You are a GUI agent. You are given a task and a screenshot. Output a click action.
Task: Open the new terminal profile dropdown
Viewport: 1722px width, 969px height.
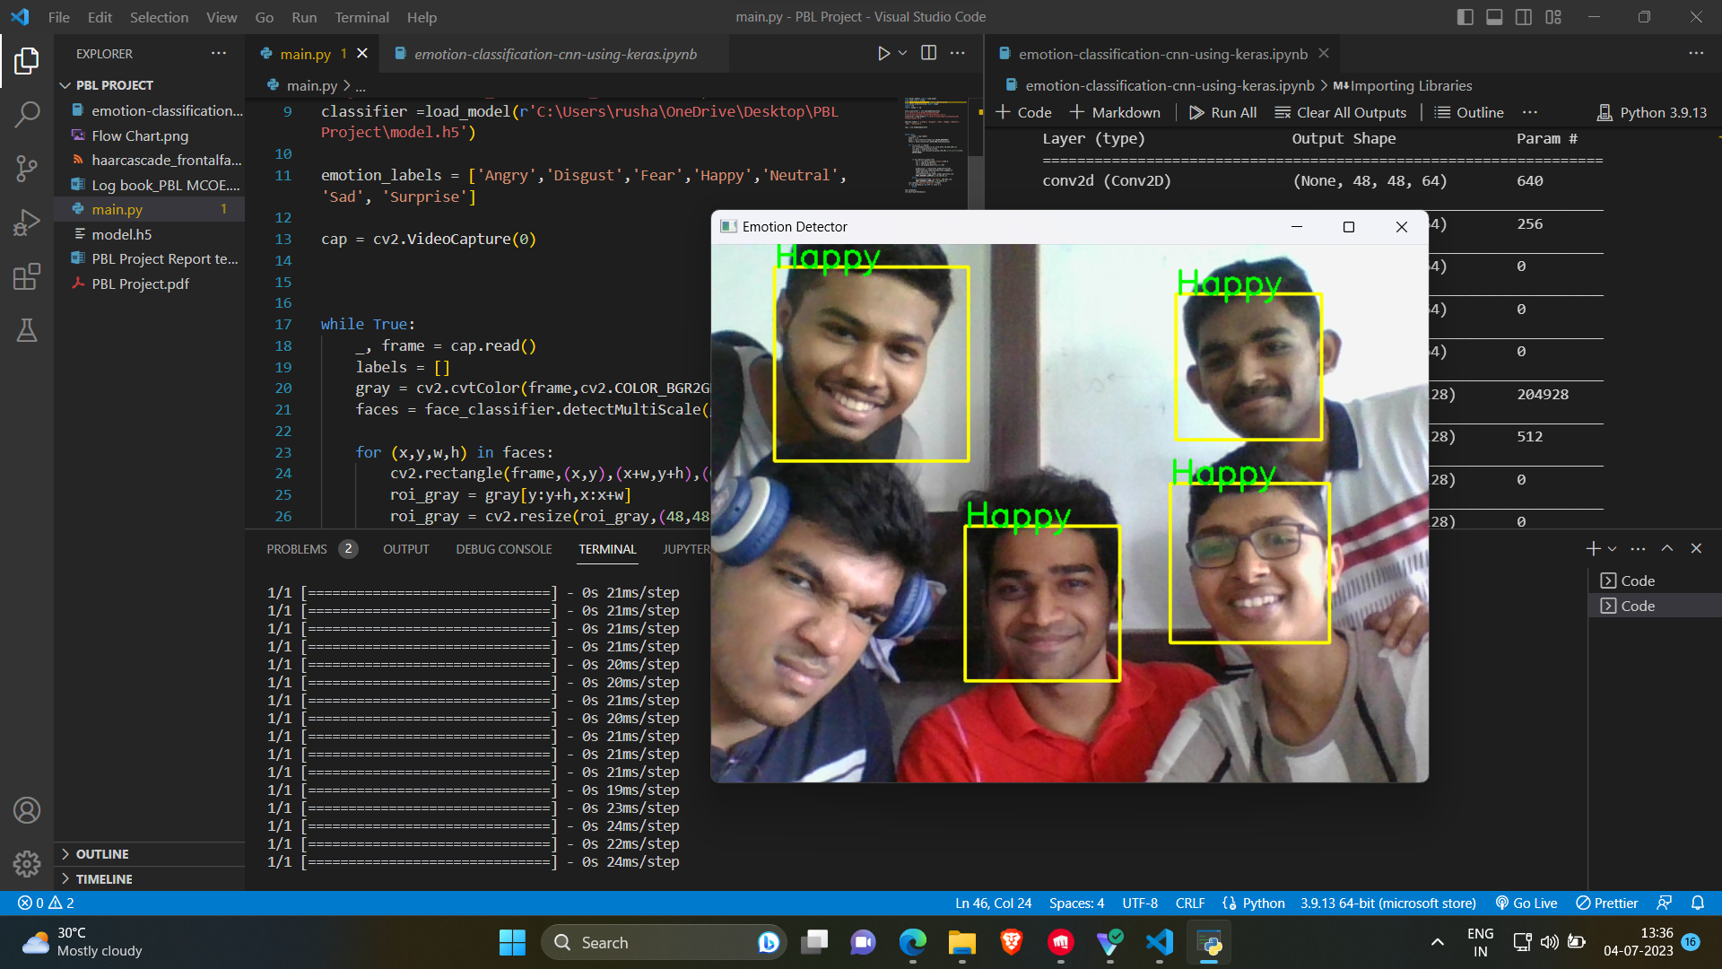[x=1613, y=548]
